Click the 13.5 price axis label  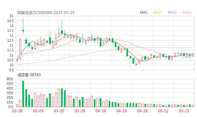pos(10,31)
